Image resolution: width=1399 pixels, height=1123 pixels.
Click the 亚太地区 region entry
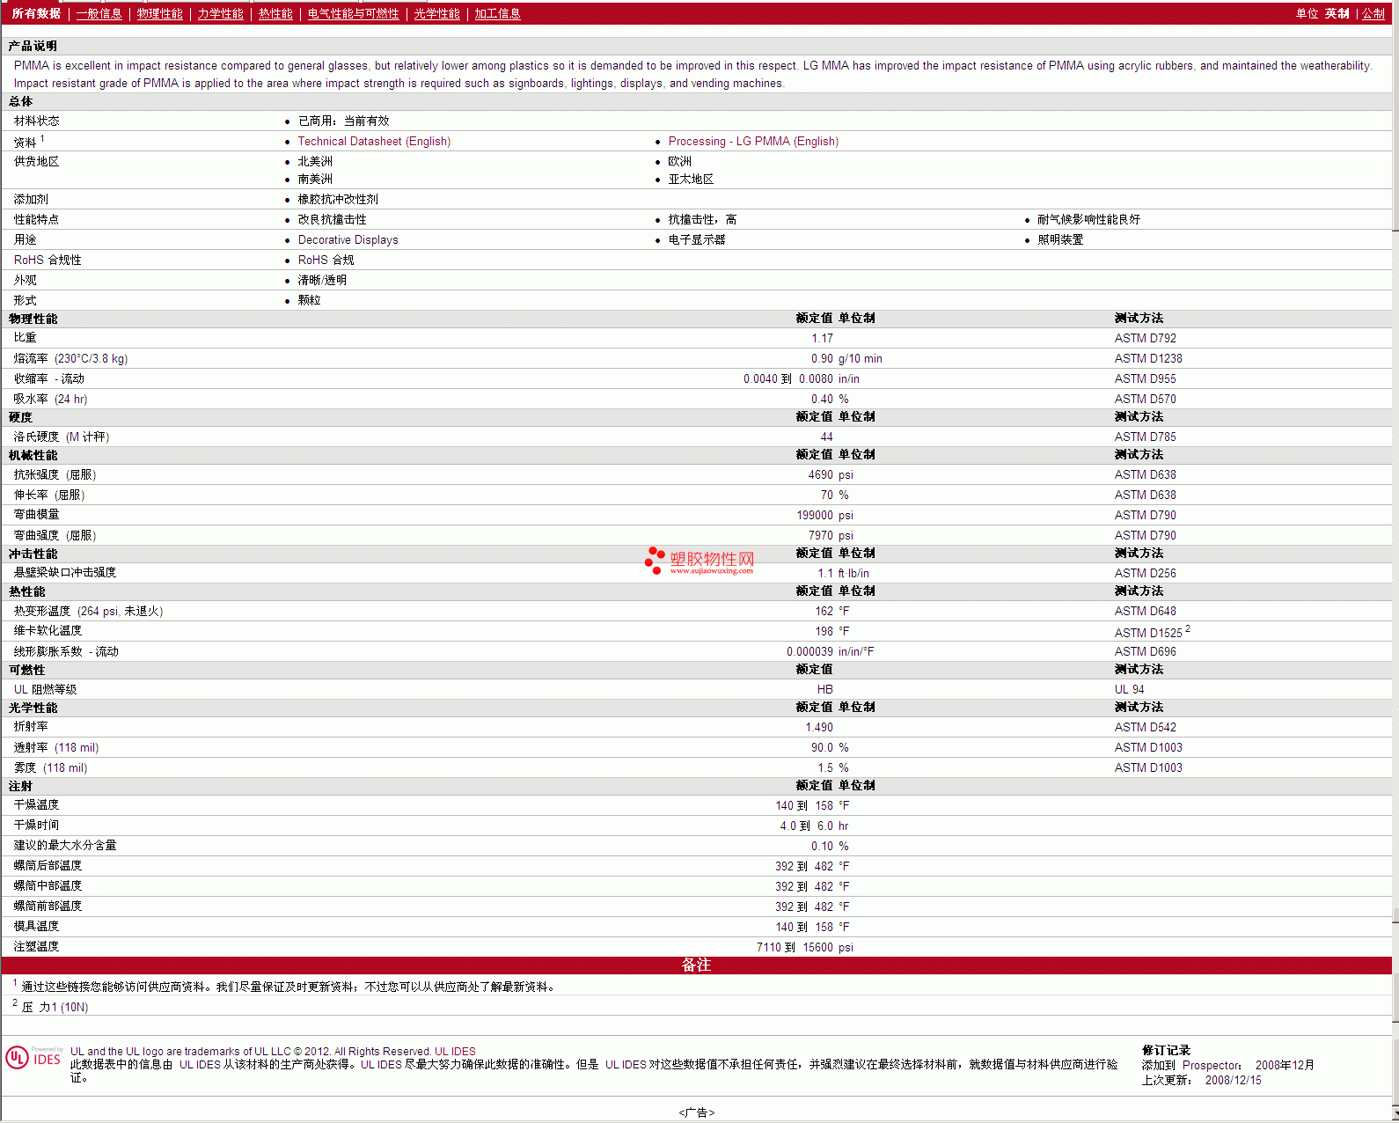click(x=691, y=180)
